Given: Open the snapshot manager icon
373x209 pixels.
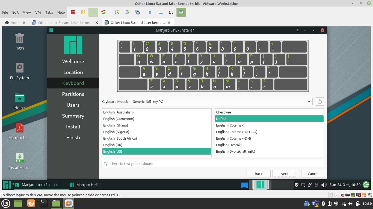Looking at the screenshot, I should click(137, 12).
